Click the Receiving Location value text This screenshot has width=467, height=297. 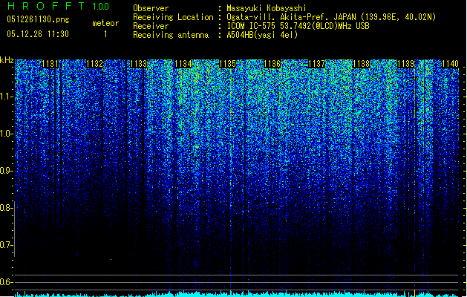(331, 17)
